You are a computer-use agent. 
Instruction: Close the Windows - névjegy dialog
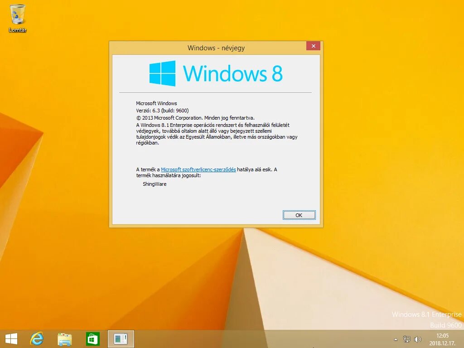(314, 46)
